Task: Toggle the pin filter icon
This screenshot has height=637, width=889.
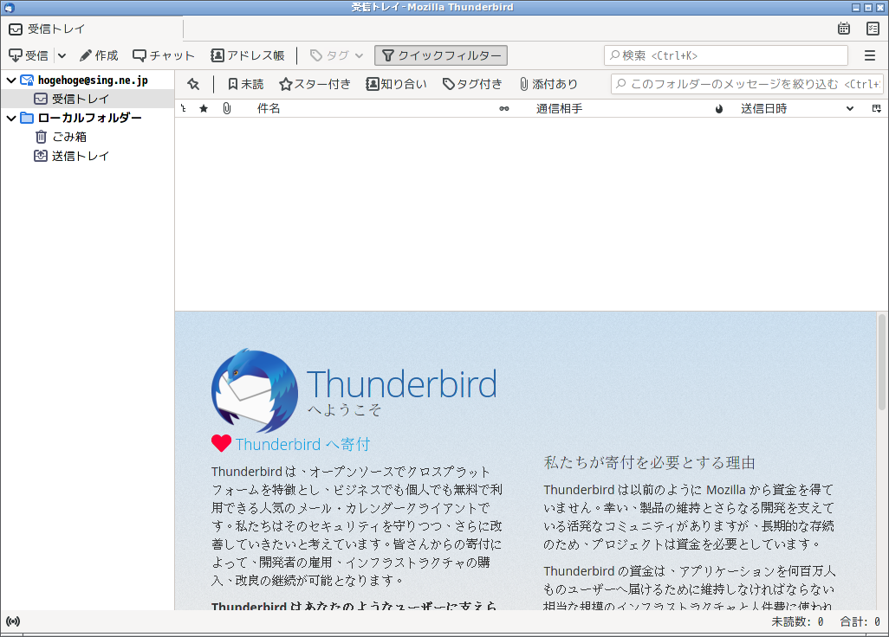Action: pyautogui.click(x=193, y=84)
